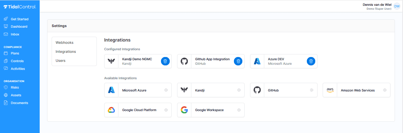Go to Dashboard in left navigation
Screen dimensions: 403x133
(x=20, y=27)
